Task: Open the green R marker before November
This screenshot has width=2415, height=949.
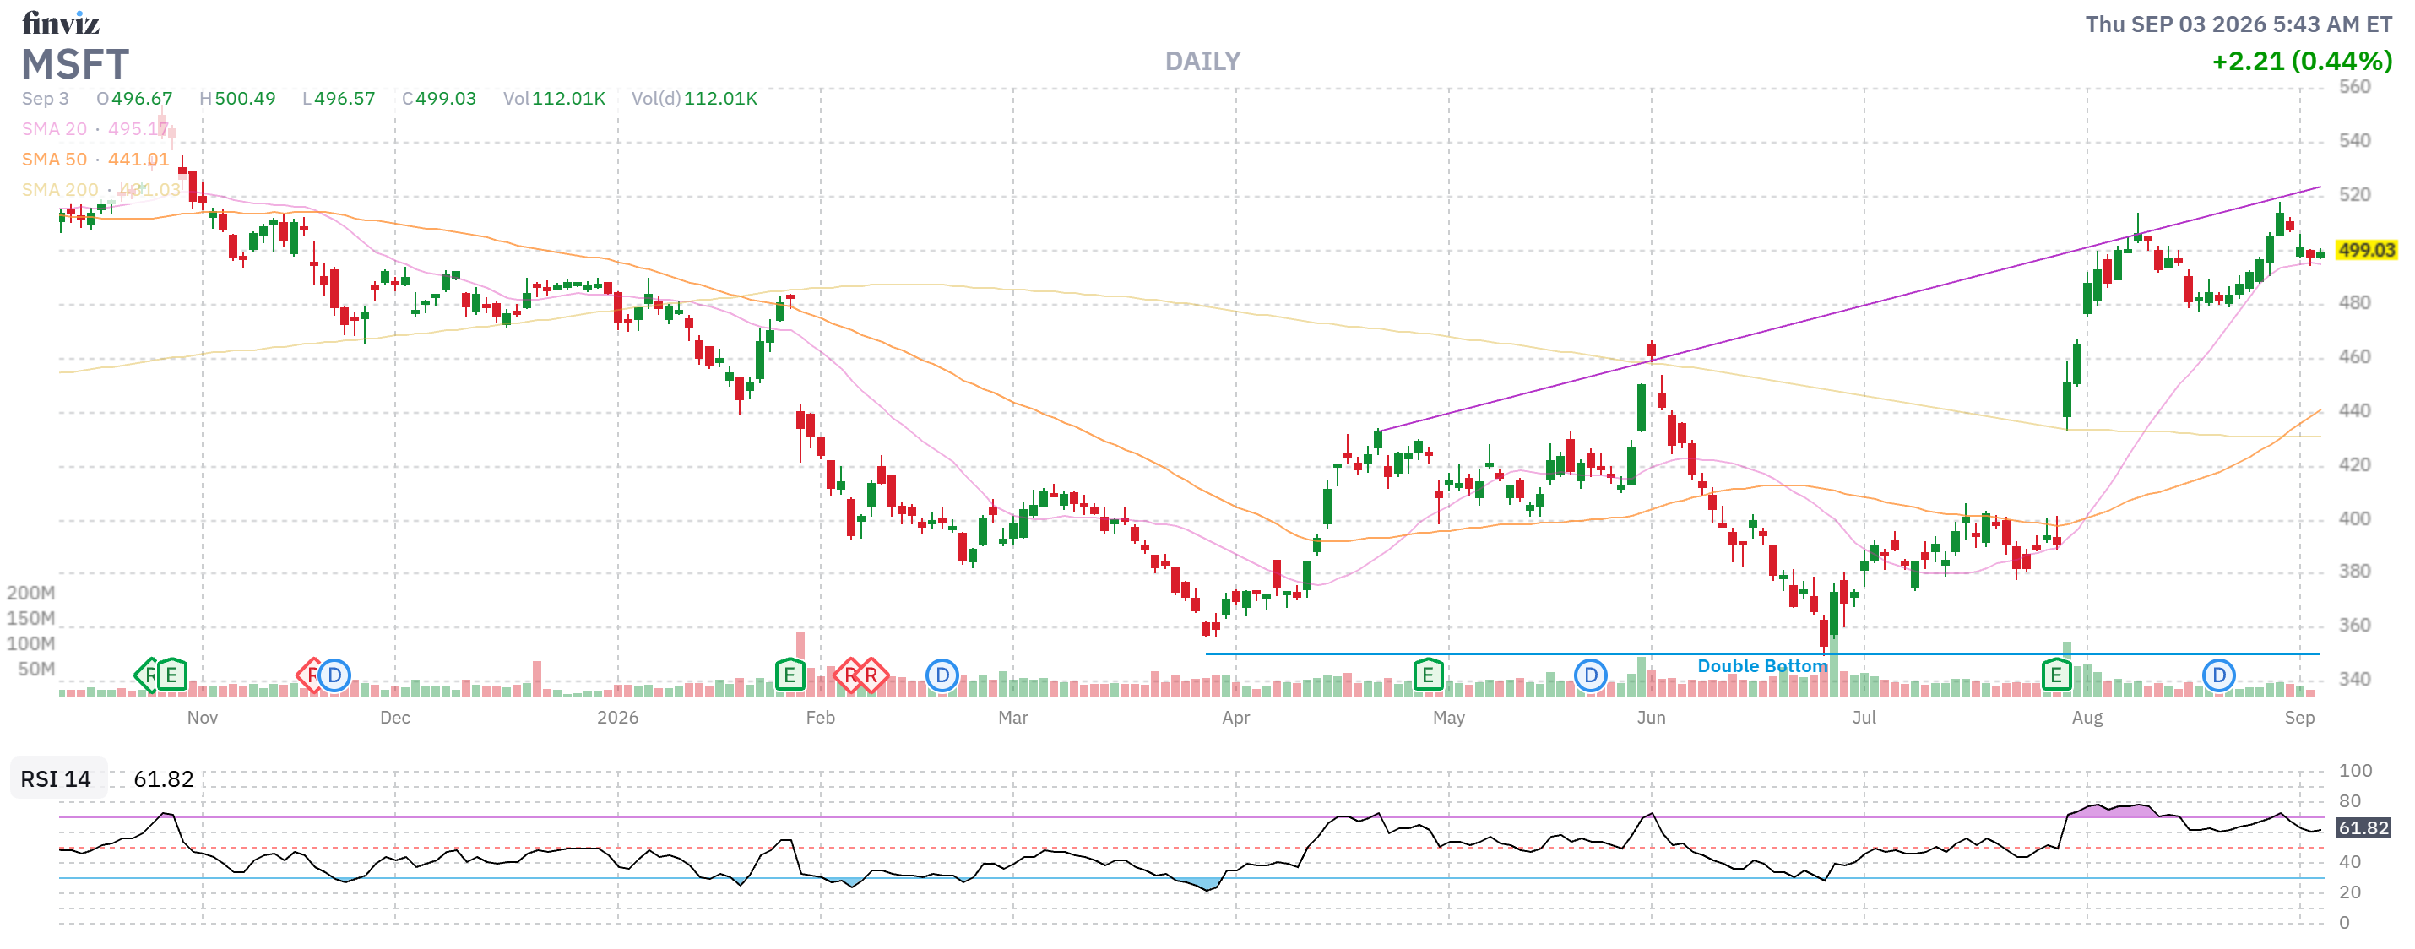Action: tap(147, 675)
